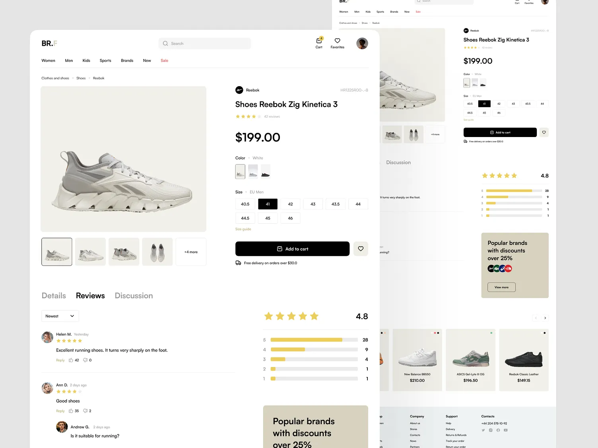Click the right arrow in similar products carousel
The height and width of the screenshot is (448, 598).
545,318
